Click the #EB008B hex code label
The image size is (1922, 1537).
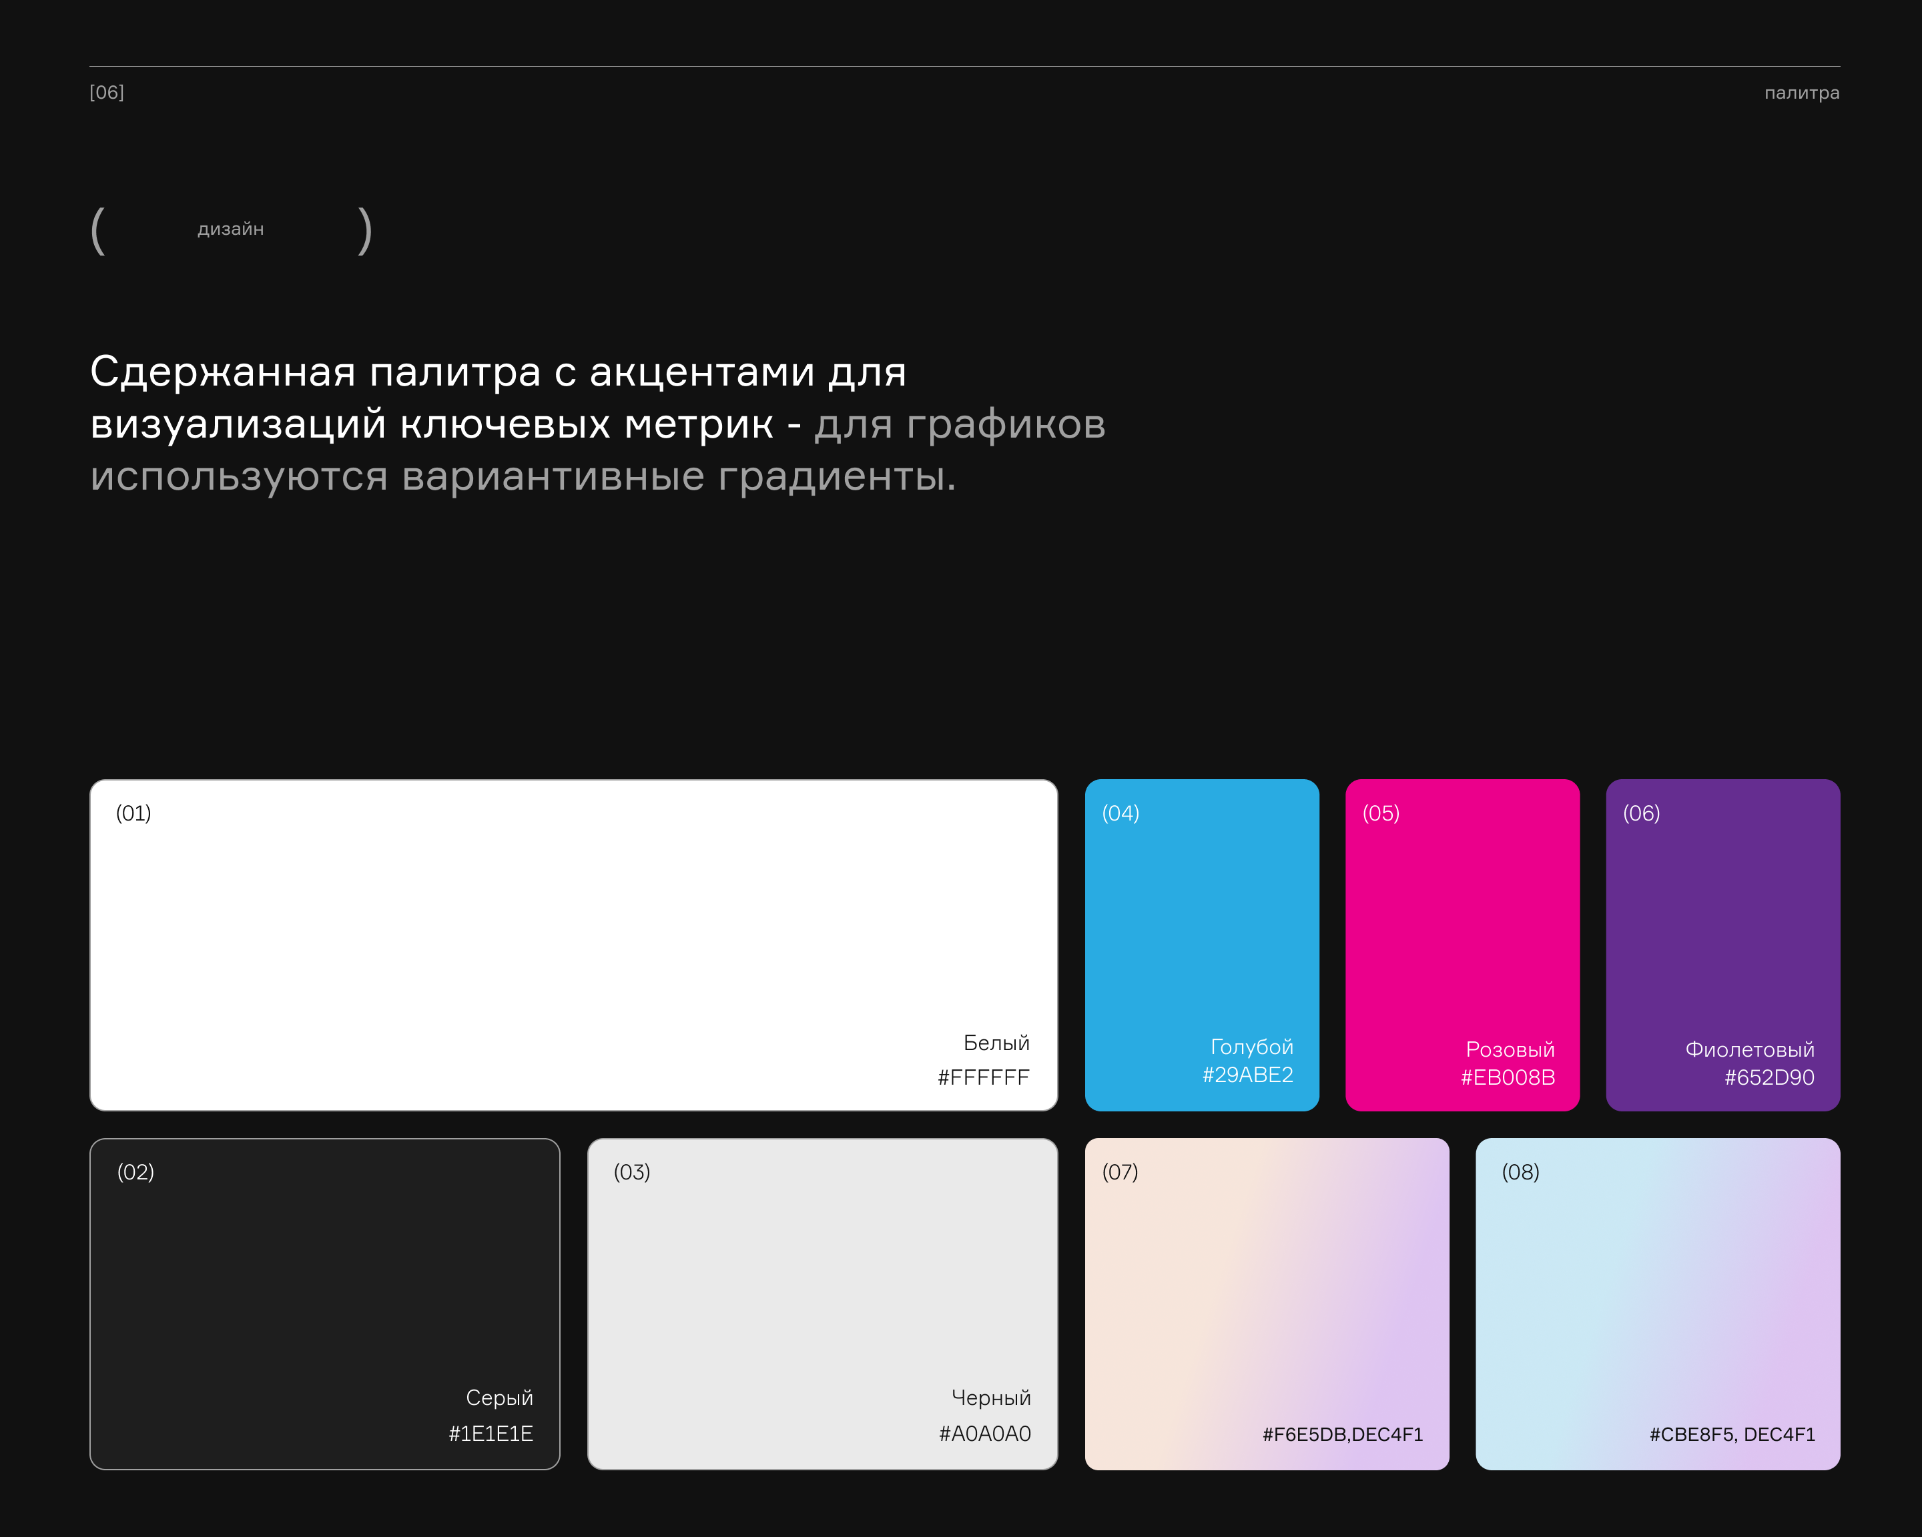[x=1508, y=1077]
